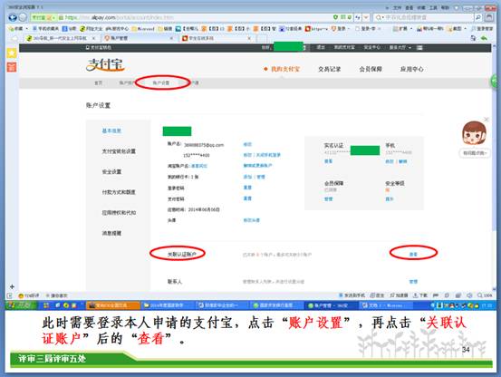The height and width of the screenshot is (377, 501).
Task: Switch to the 360导航 browser tab
Action: pyautogui.click(x=61, y=38)
